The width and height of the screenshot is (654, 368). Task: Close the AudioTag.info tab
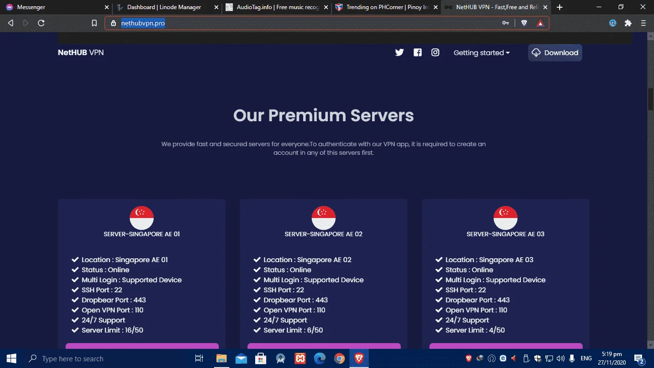(x=326, y=7)
